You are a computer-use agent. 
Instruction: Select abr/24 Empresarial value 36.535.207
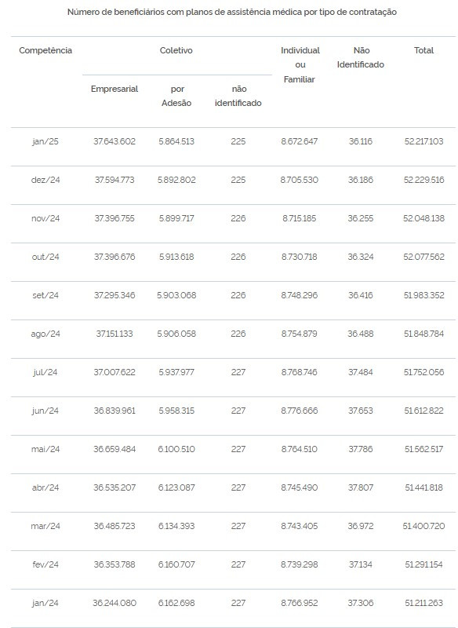click(x=114, y=487)
